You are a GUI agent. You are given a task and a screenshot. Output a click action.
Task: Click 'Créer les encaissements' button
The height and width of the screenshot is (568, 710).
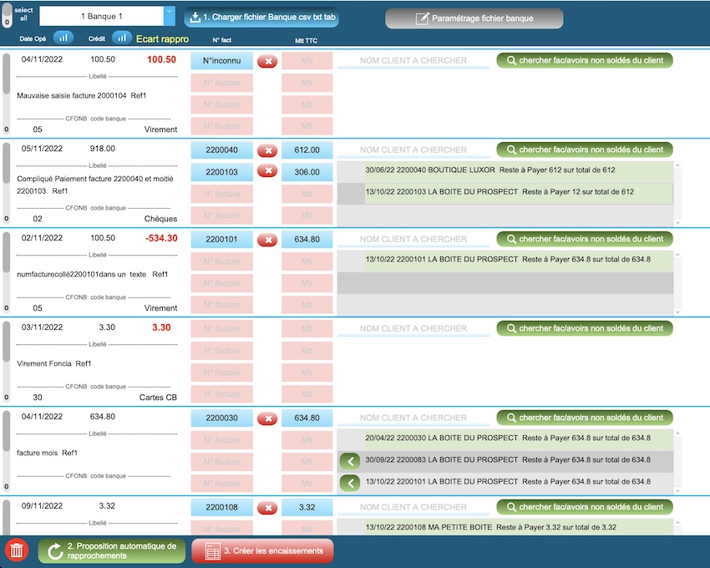pos(262,550)
